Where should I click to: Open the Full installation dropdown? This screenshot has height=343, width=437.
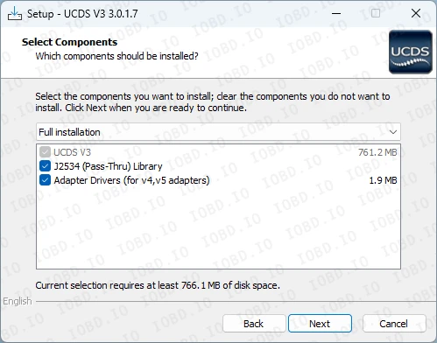218,132
